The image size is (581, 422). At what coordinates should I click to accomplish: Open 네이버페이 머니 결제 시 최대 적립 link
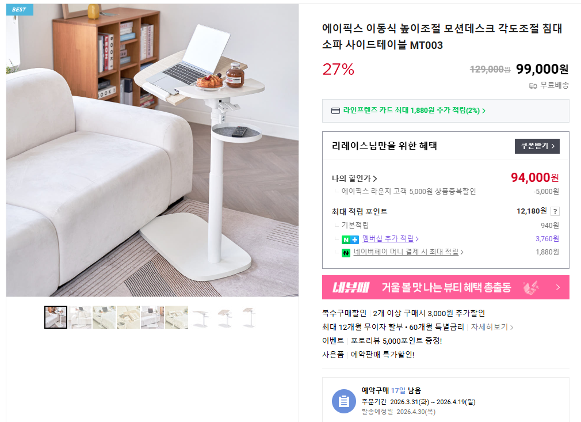click(408, 252)
